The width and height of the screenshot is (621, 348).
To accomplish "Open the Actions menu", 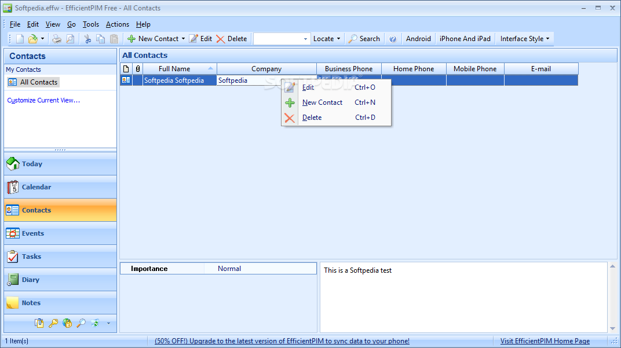I will (117, 24).
